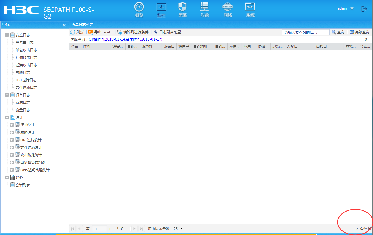
Task: Open the 导出Excel export dropdown
Action: pyautogui.click(x=101, y=32)
